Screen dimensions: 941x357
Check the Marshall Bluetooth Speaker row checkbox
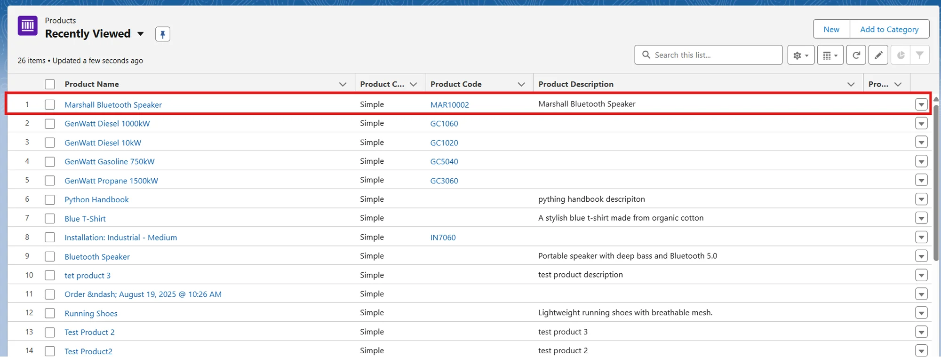tap(50, 104)
